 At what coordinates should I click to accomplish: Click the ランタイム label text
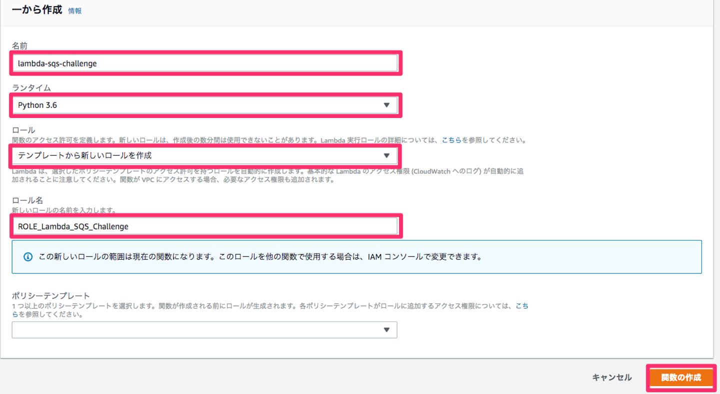pyautogui.click(x=31, y=87)
